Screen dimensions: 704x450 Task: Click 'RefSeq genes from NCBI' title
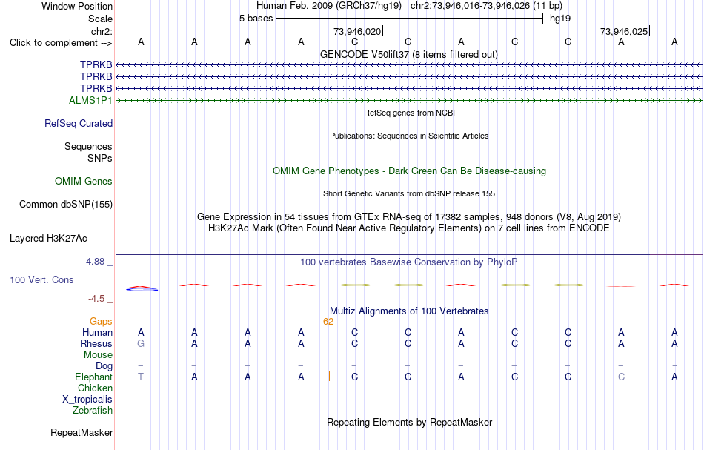tap(410, 113)
